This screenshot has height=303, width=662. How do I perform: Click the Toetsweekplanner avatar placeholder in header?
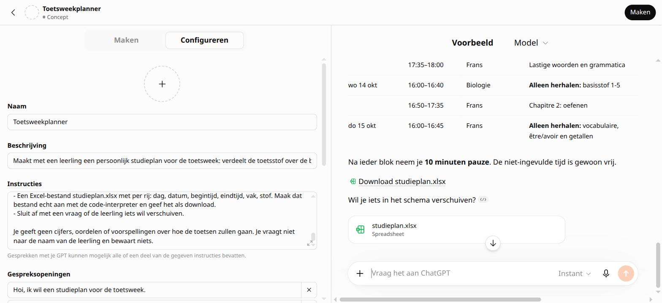click(32, 13)
